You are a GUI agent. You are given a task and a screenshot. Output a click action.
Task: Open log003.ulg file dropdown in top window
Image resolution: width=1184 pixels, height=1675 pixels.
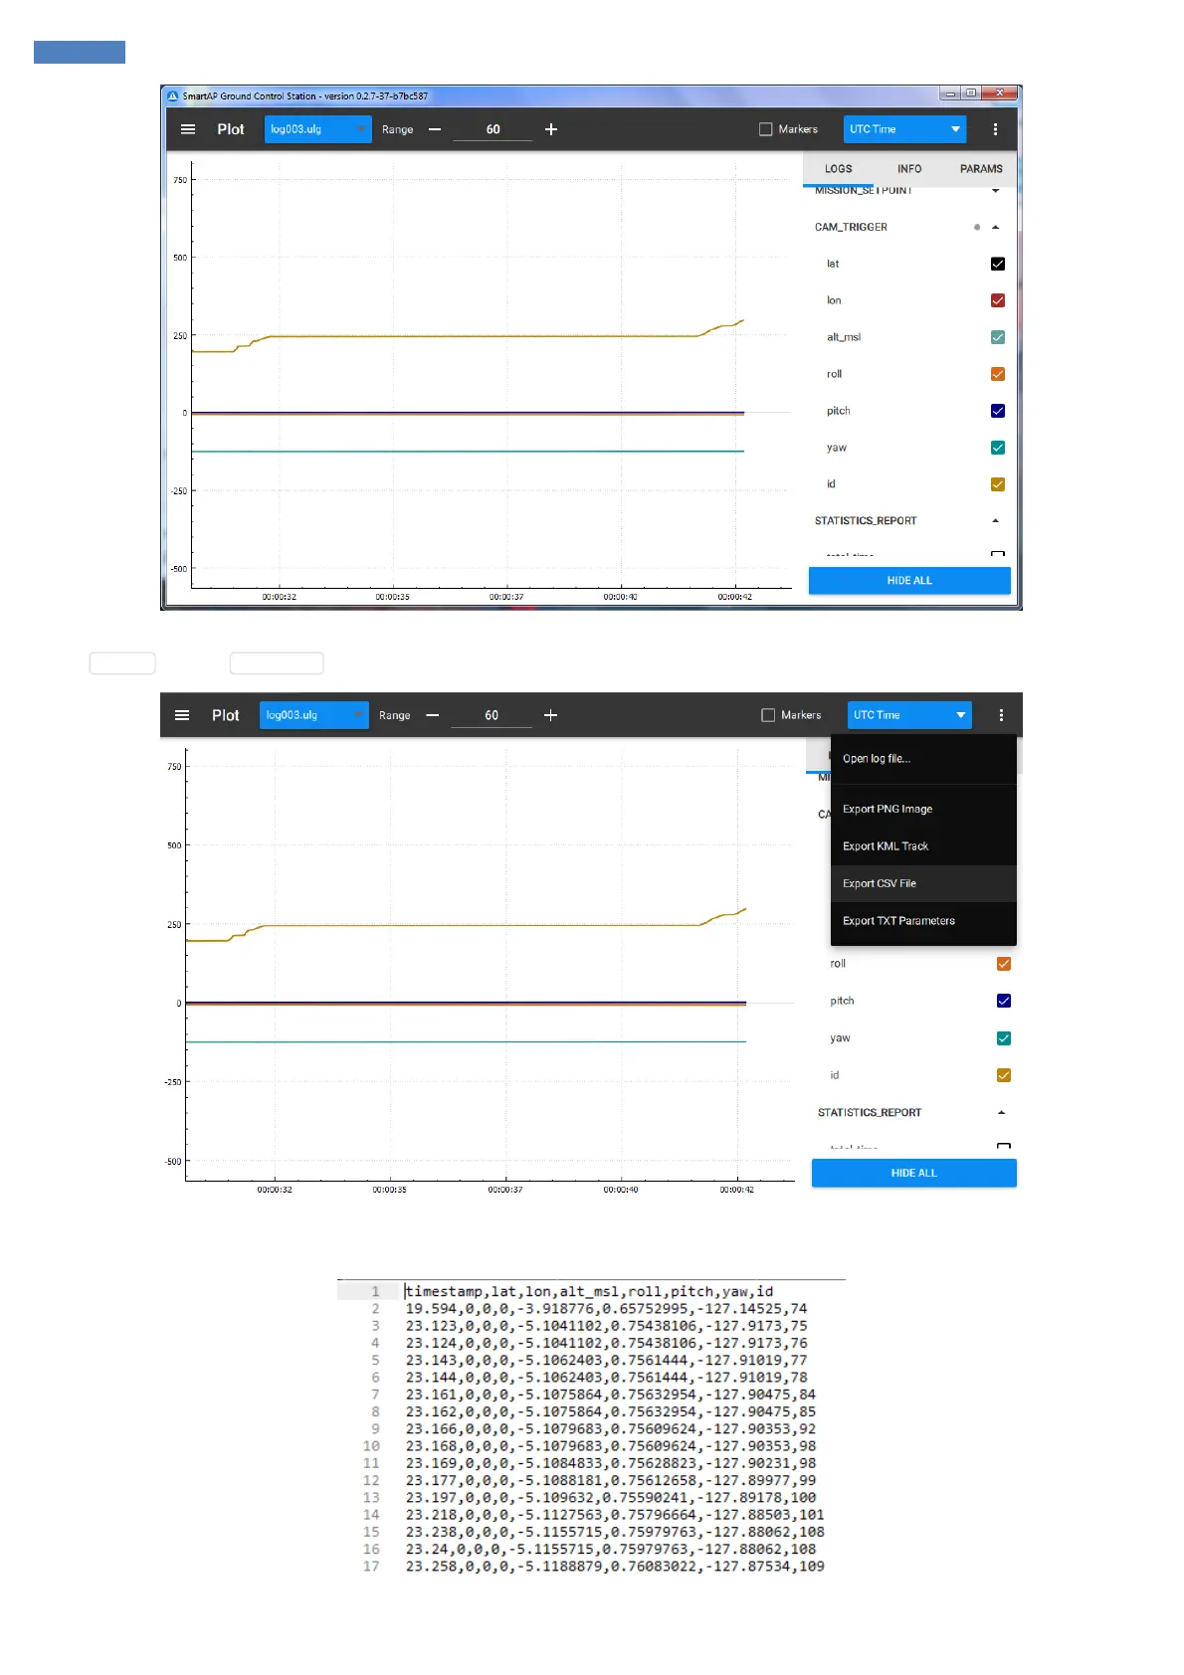coord(318,129)
